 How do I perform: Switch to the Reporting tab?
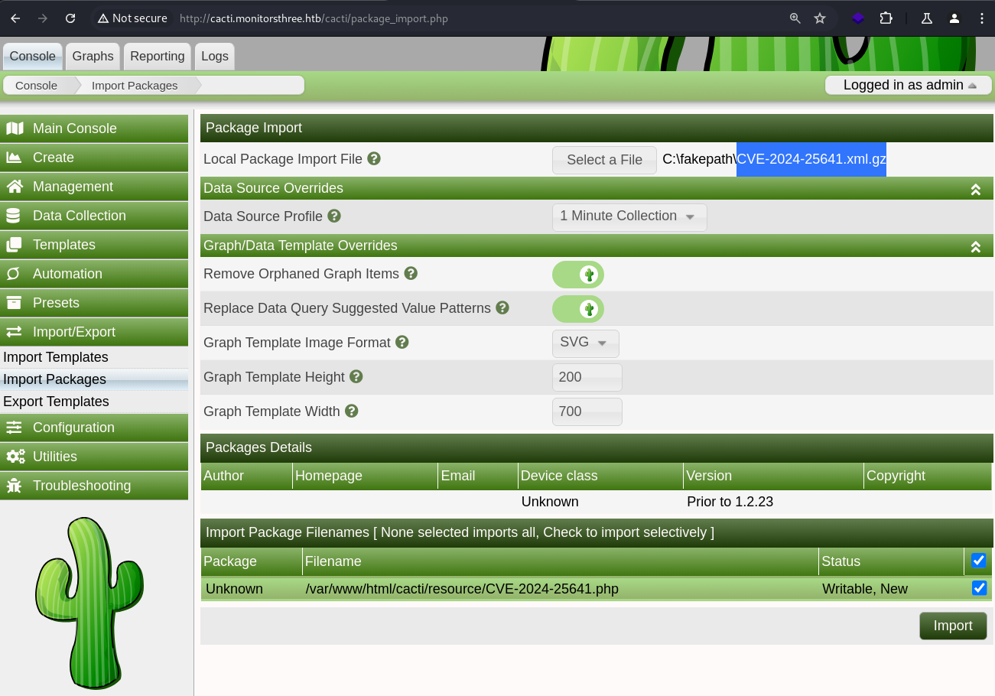[158, 57]
